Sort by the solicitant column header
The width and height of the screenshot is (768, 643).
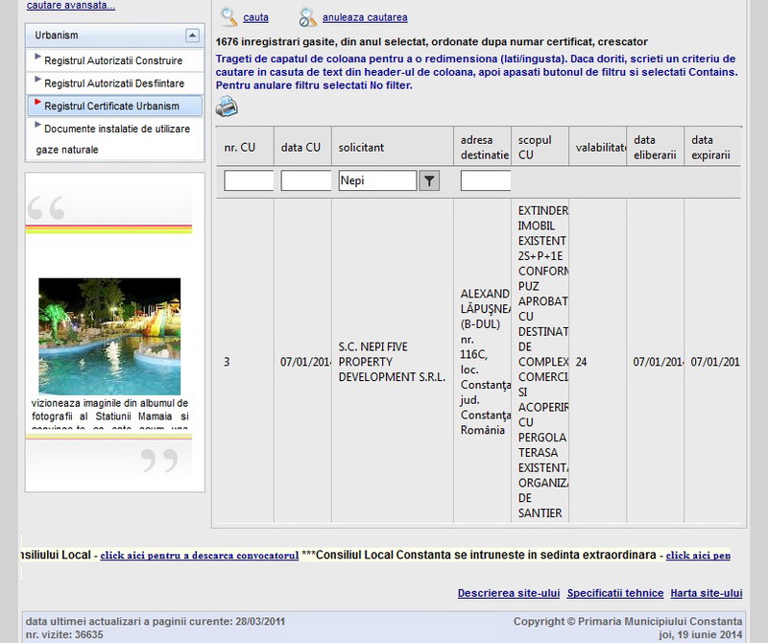tap(361, 148)
